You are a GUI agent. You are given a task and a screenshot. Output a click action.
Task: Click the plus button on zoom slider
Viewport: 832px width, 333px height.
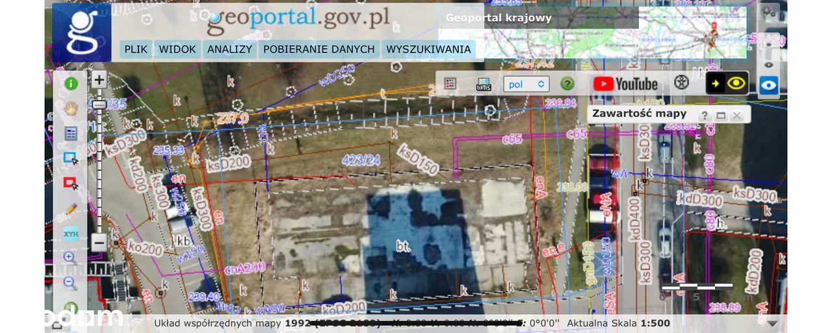click(99, 80)
